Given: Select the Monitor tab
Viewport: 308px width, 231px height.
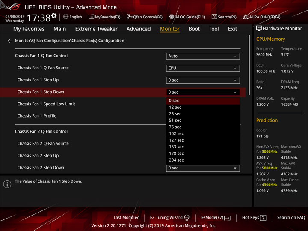Looking at the screenshot, I should click(x=170, y=29).
